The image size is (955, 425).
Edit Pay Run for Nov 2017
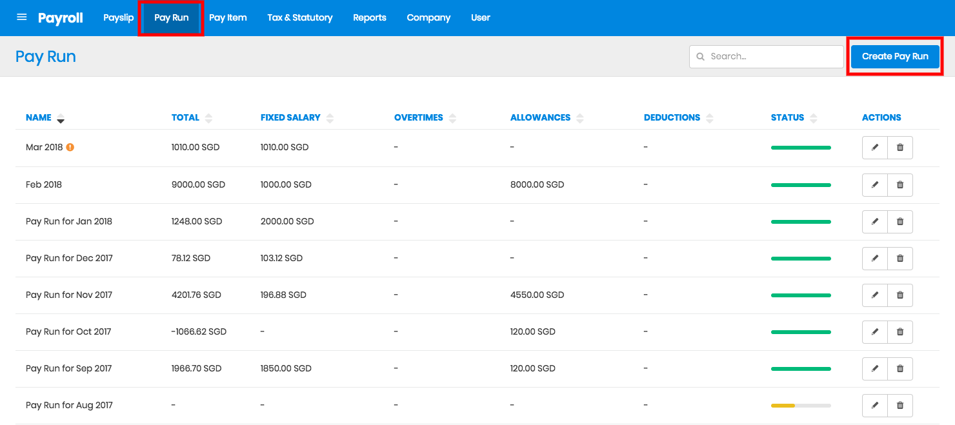[875, 295]
